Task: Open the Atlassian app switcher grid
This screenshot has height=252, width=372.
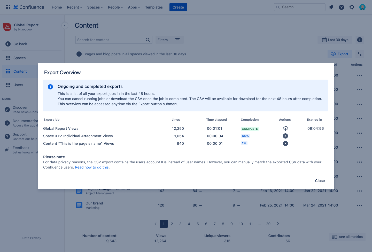Action: tap(7, 7)
